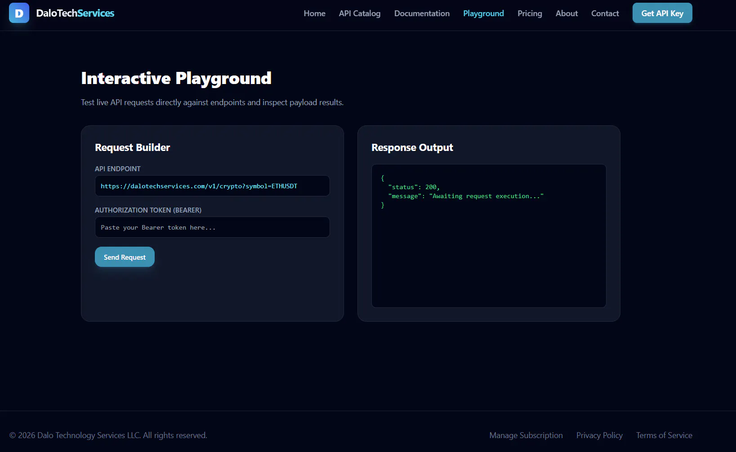Send the request with Send Request button
736x452 pixels.
click(125, 257)
